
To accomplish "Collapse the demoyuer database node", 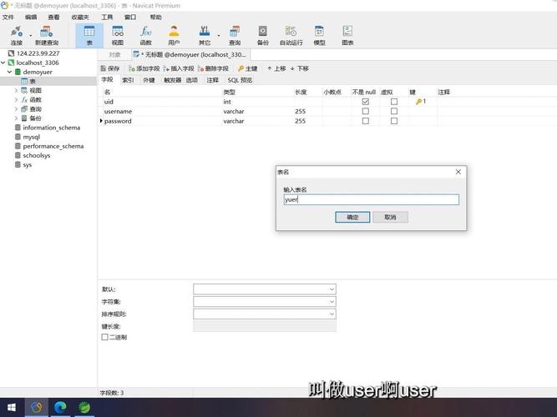I will click(x=9, y=72).
